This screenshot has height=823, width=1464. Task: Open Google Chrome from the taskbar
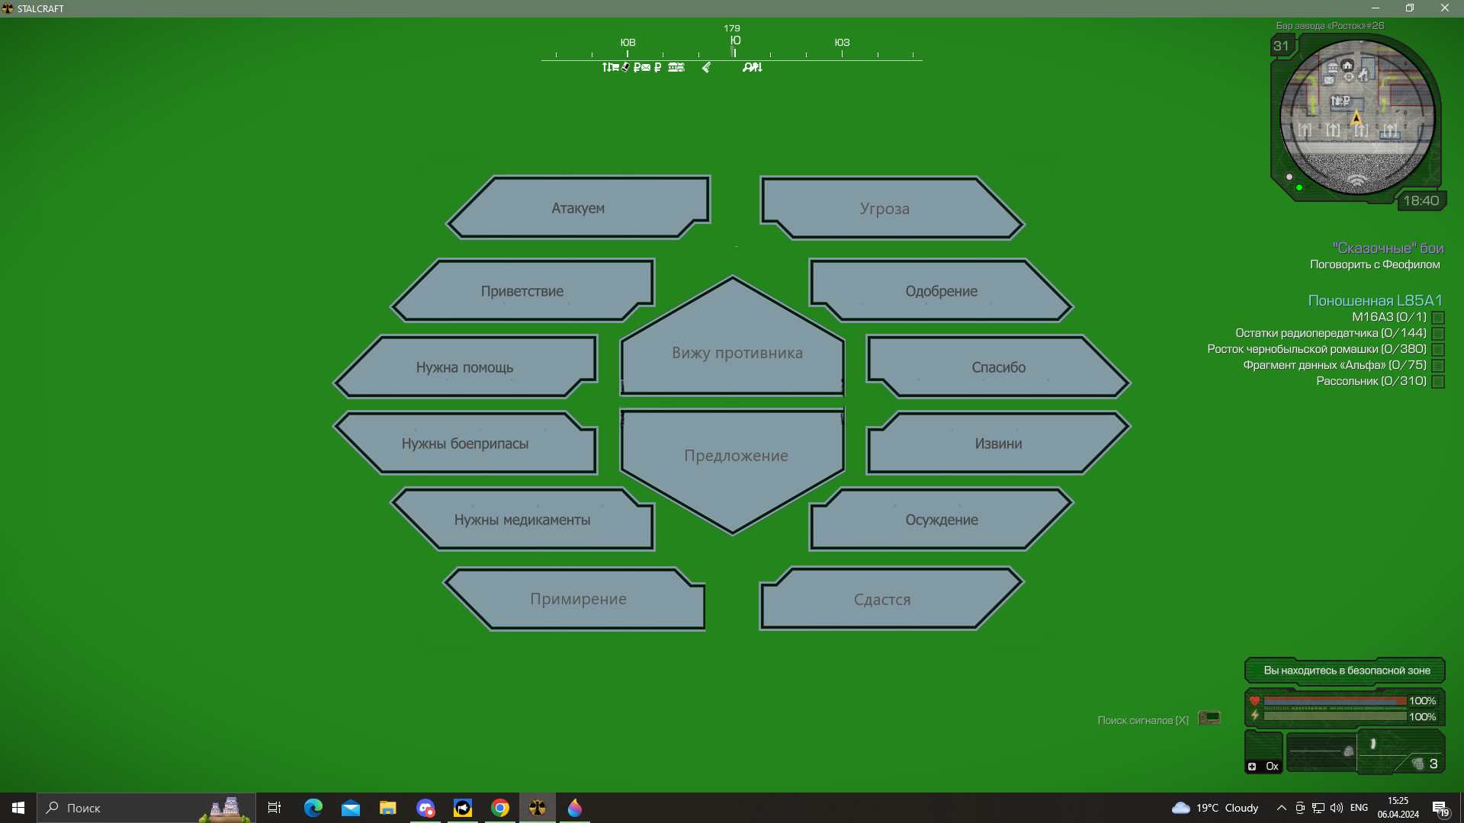tap(500, 808)
